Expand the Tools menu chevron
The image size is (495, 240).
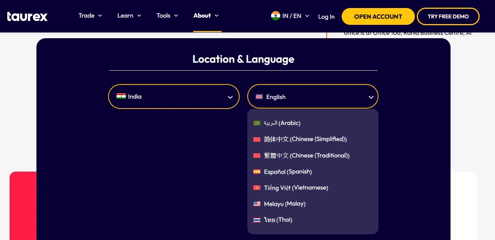point(176,16)
